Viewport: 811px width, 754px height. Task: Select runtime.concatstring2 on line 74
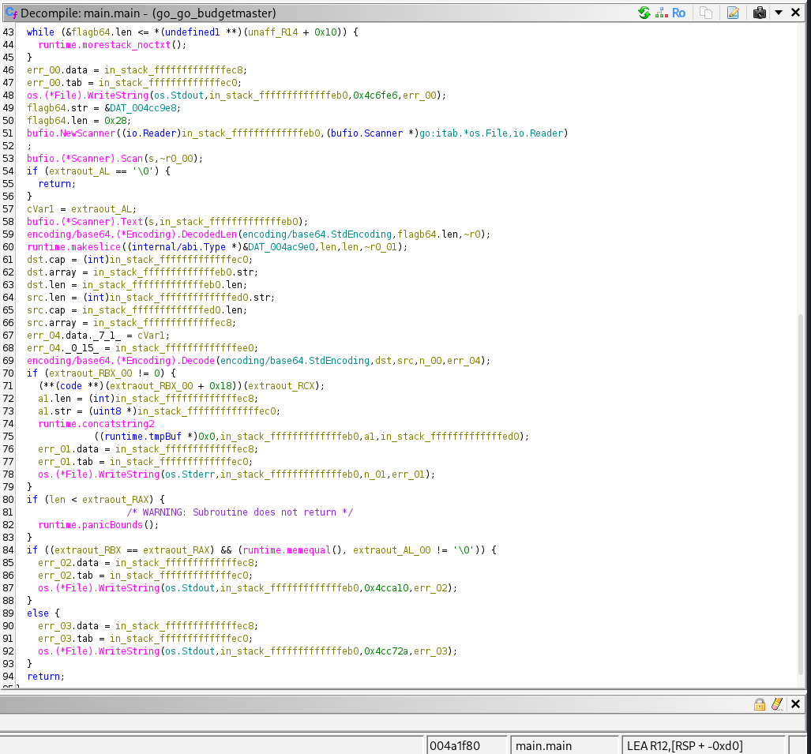(x=96, y=424)
